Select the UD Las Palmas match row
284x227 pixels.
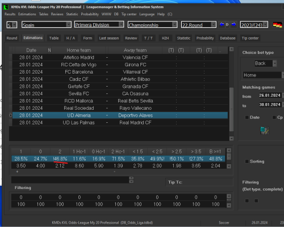pos(120,123)
